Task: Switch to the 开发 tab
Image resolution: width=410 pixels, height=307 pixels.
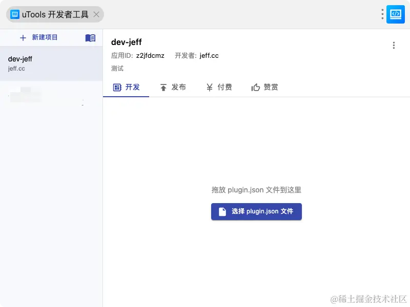Action: 126,87
